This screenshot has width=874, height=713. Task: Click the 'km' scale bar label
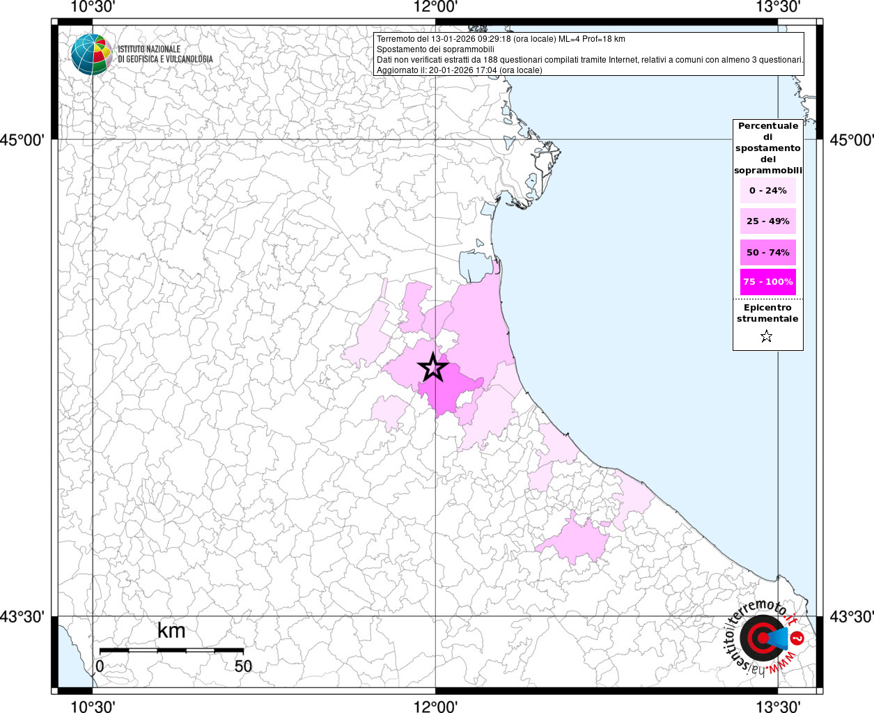[x=171, y=631]
